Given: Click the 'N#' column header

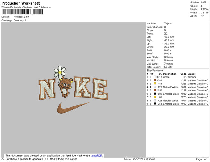Looking at the screenshot, I should [151, 74].
